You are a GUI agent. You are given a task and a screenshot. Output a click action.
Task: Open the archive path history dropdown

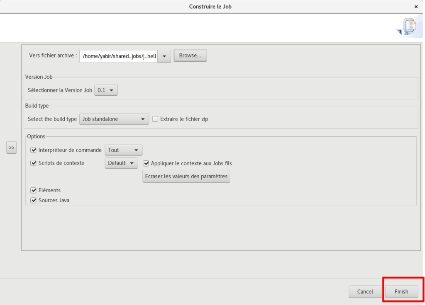tap(165, 56)
